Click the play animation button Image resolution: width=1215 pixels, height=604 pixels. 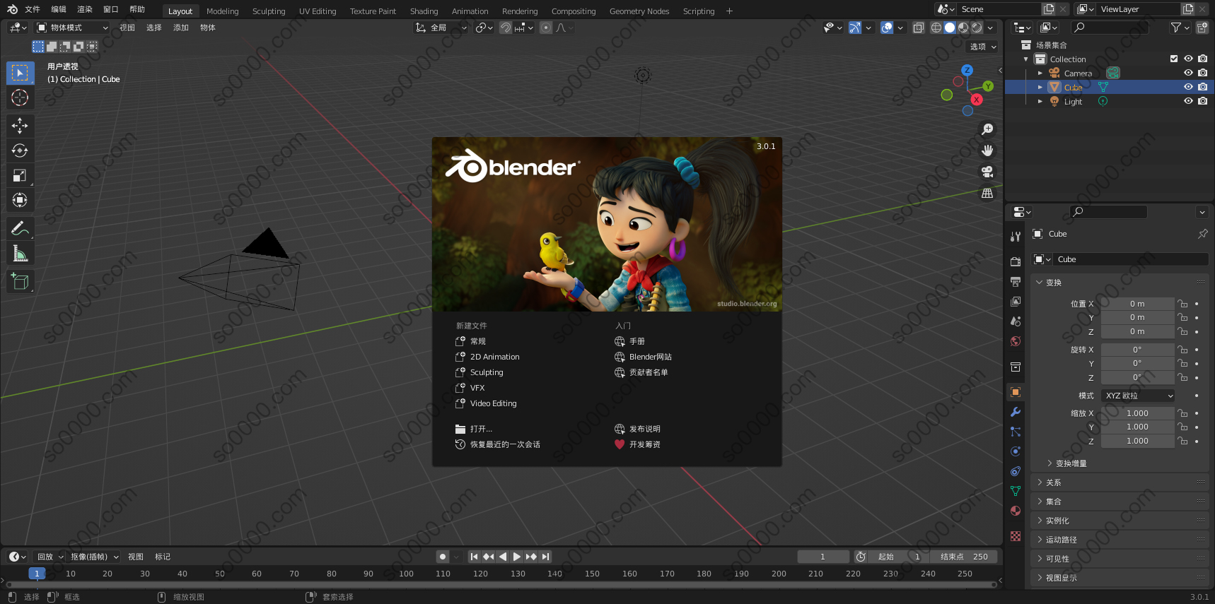pos(517,557)
